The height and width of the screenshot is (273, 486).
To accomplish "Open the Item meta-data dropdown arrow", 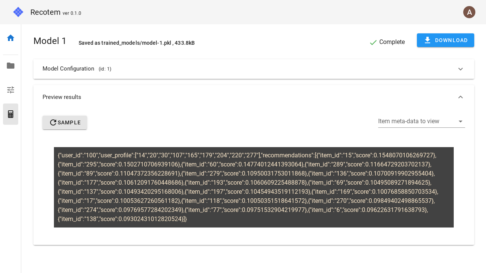I will pyautogui.click(x=460, y=121).
